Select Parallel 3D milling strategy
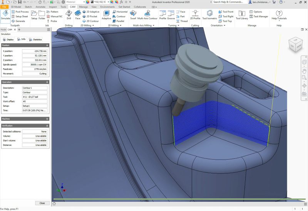 (x=119, y=21)
